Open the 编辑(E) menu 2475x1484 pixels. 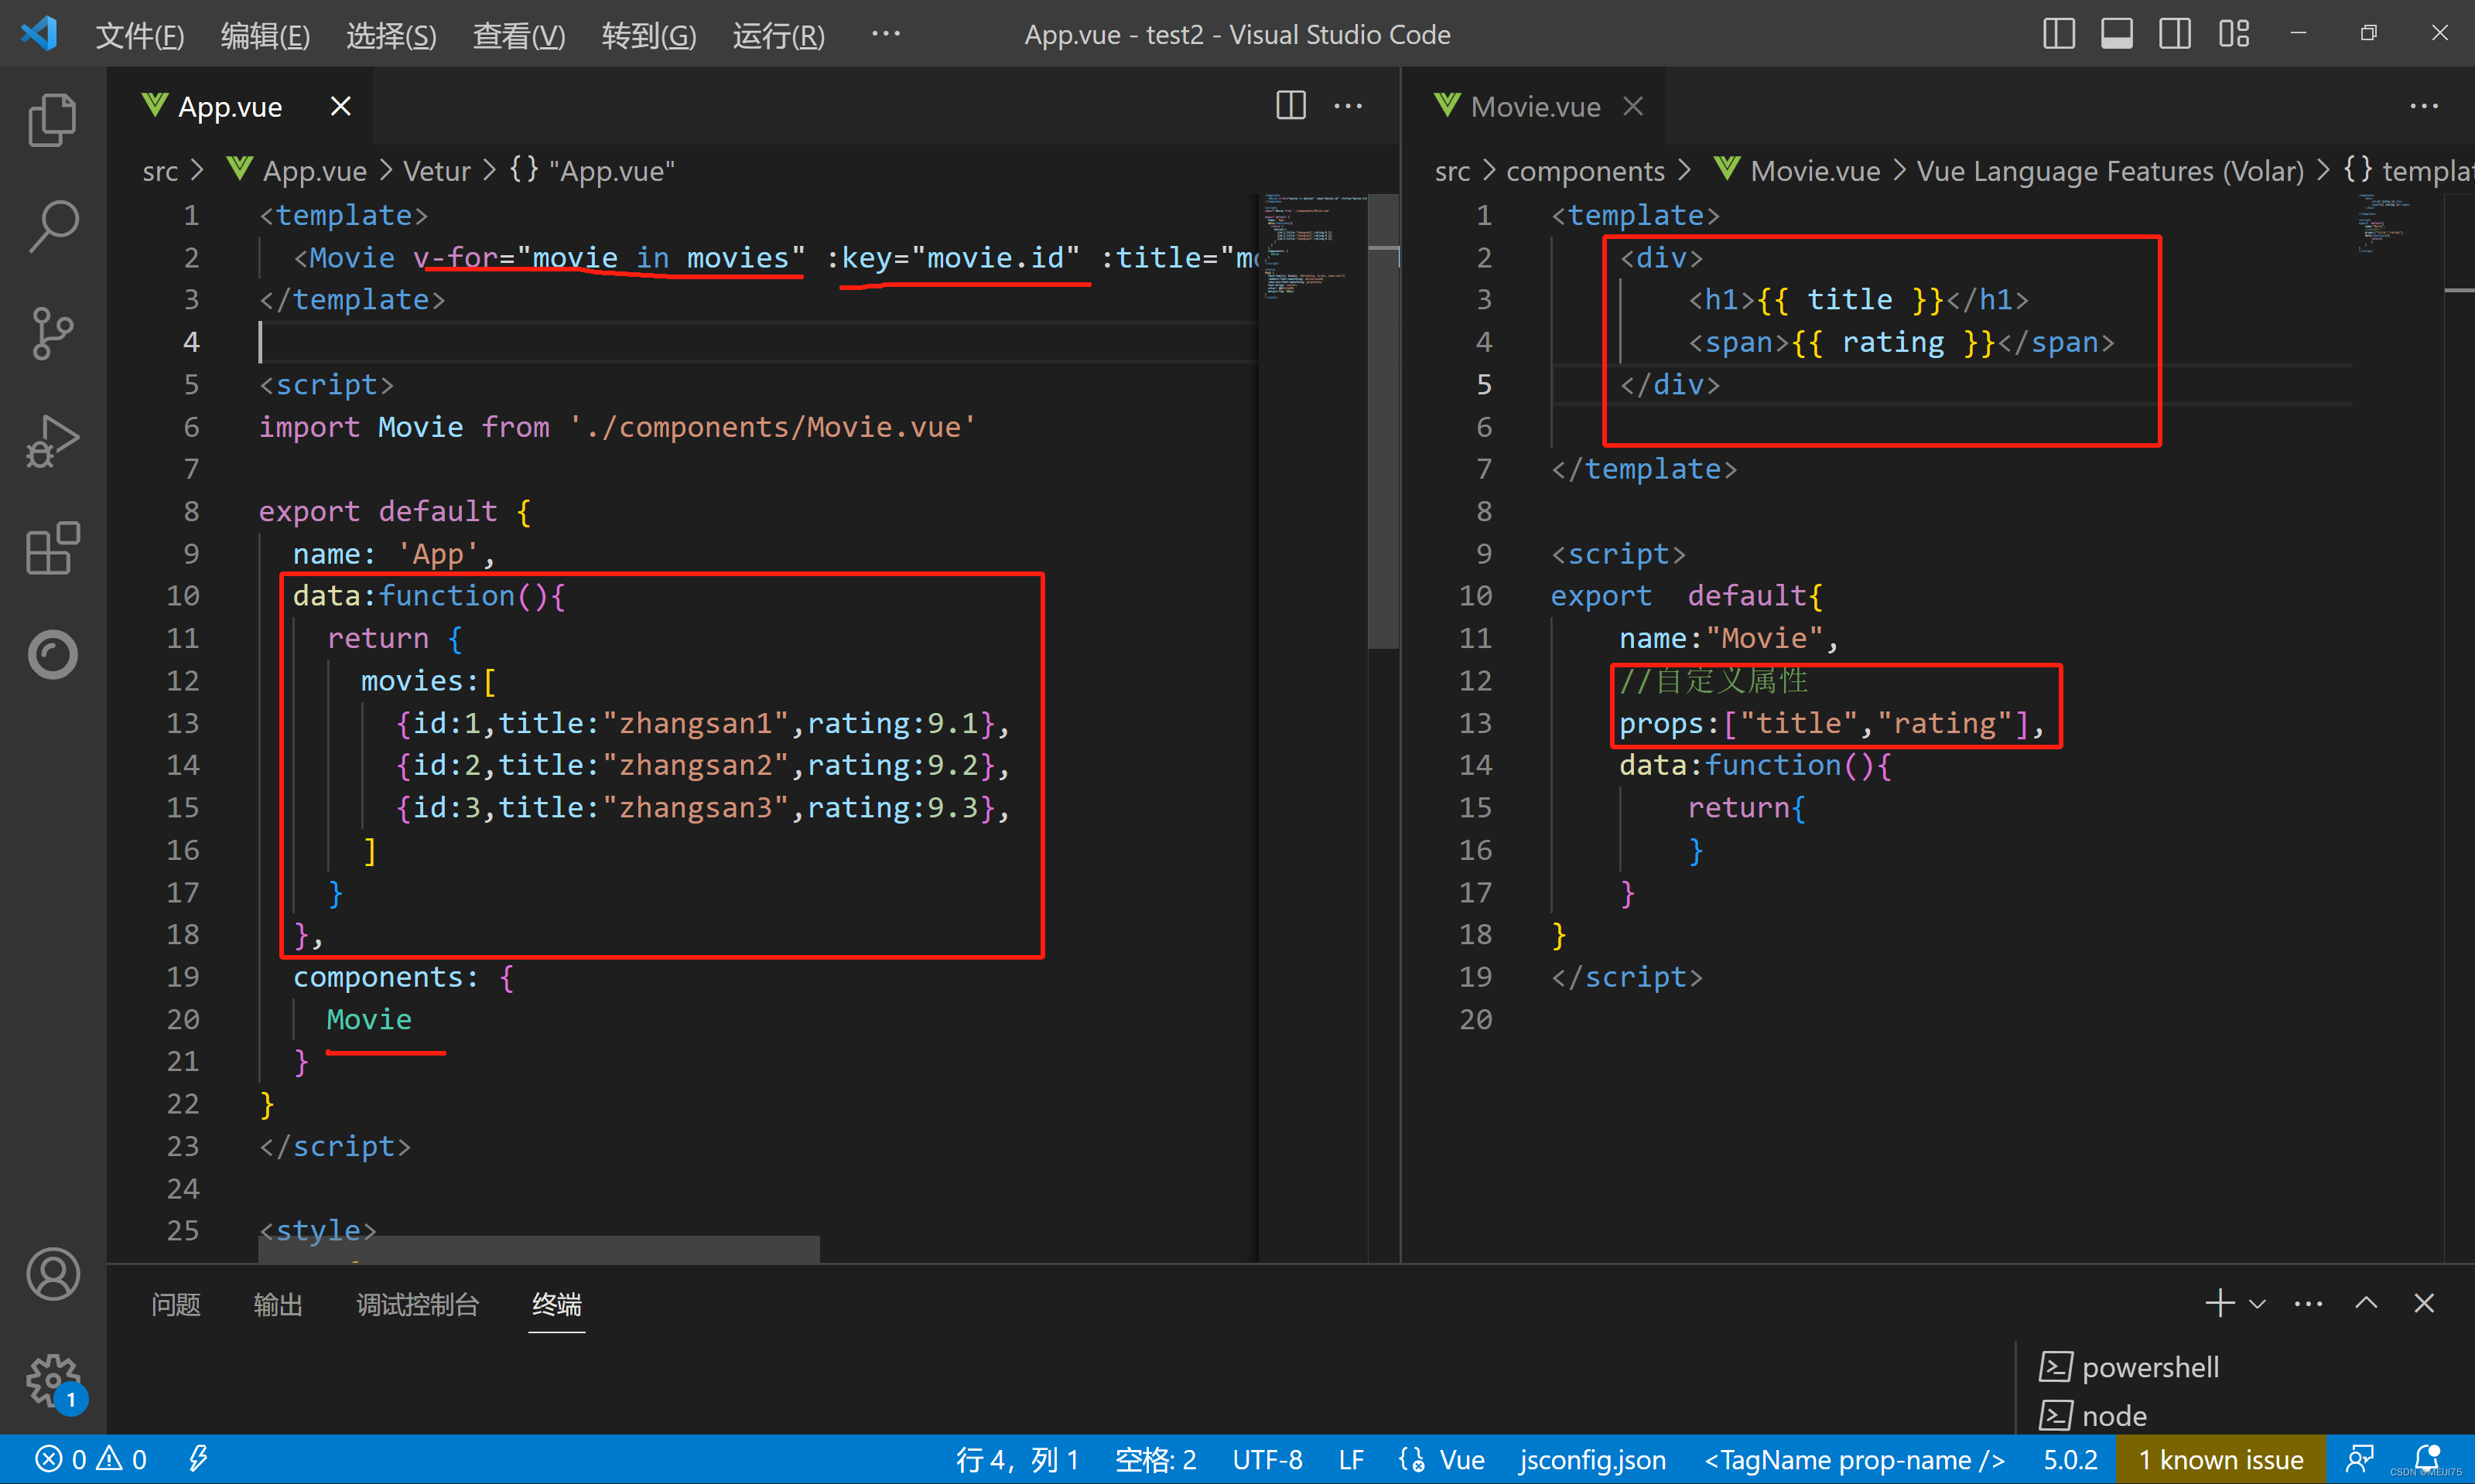[x=265, y=36]
